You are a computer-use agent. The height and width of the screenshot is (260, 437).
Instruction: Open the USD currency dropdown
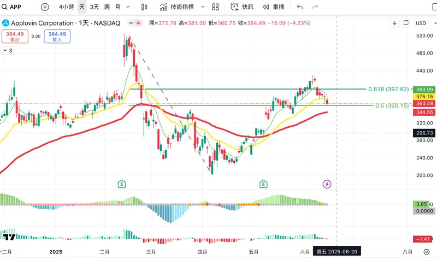point(425,23)
